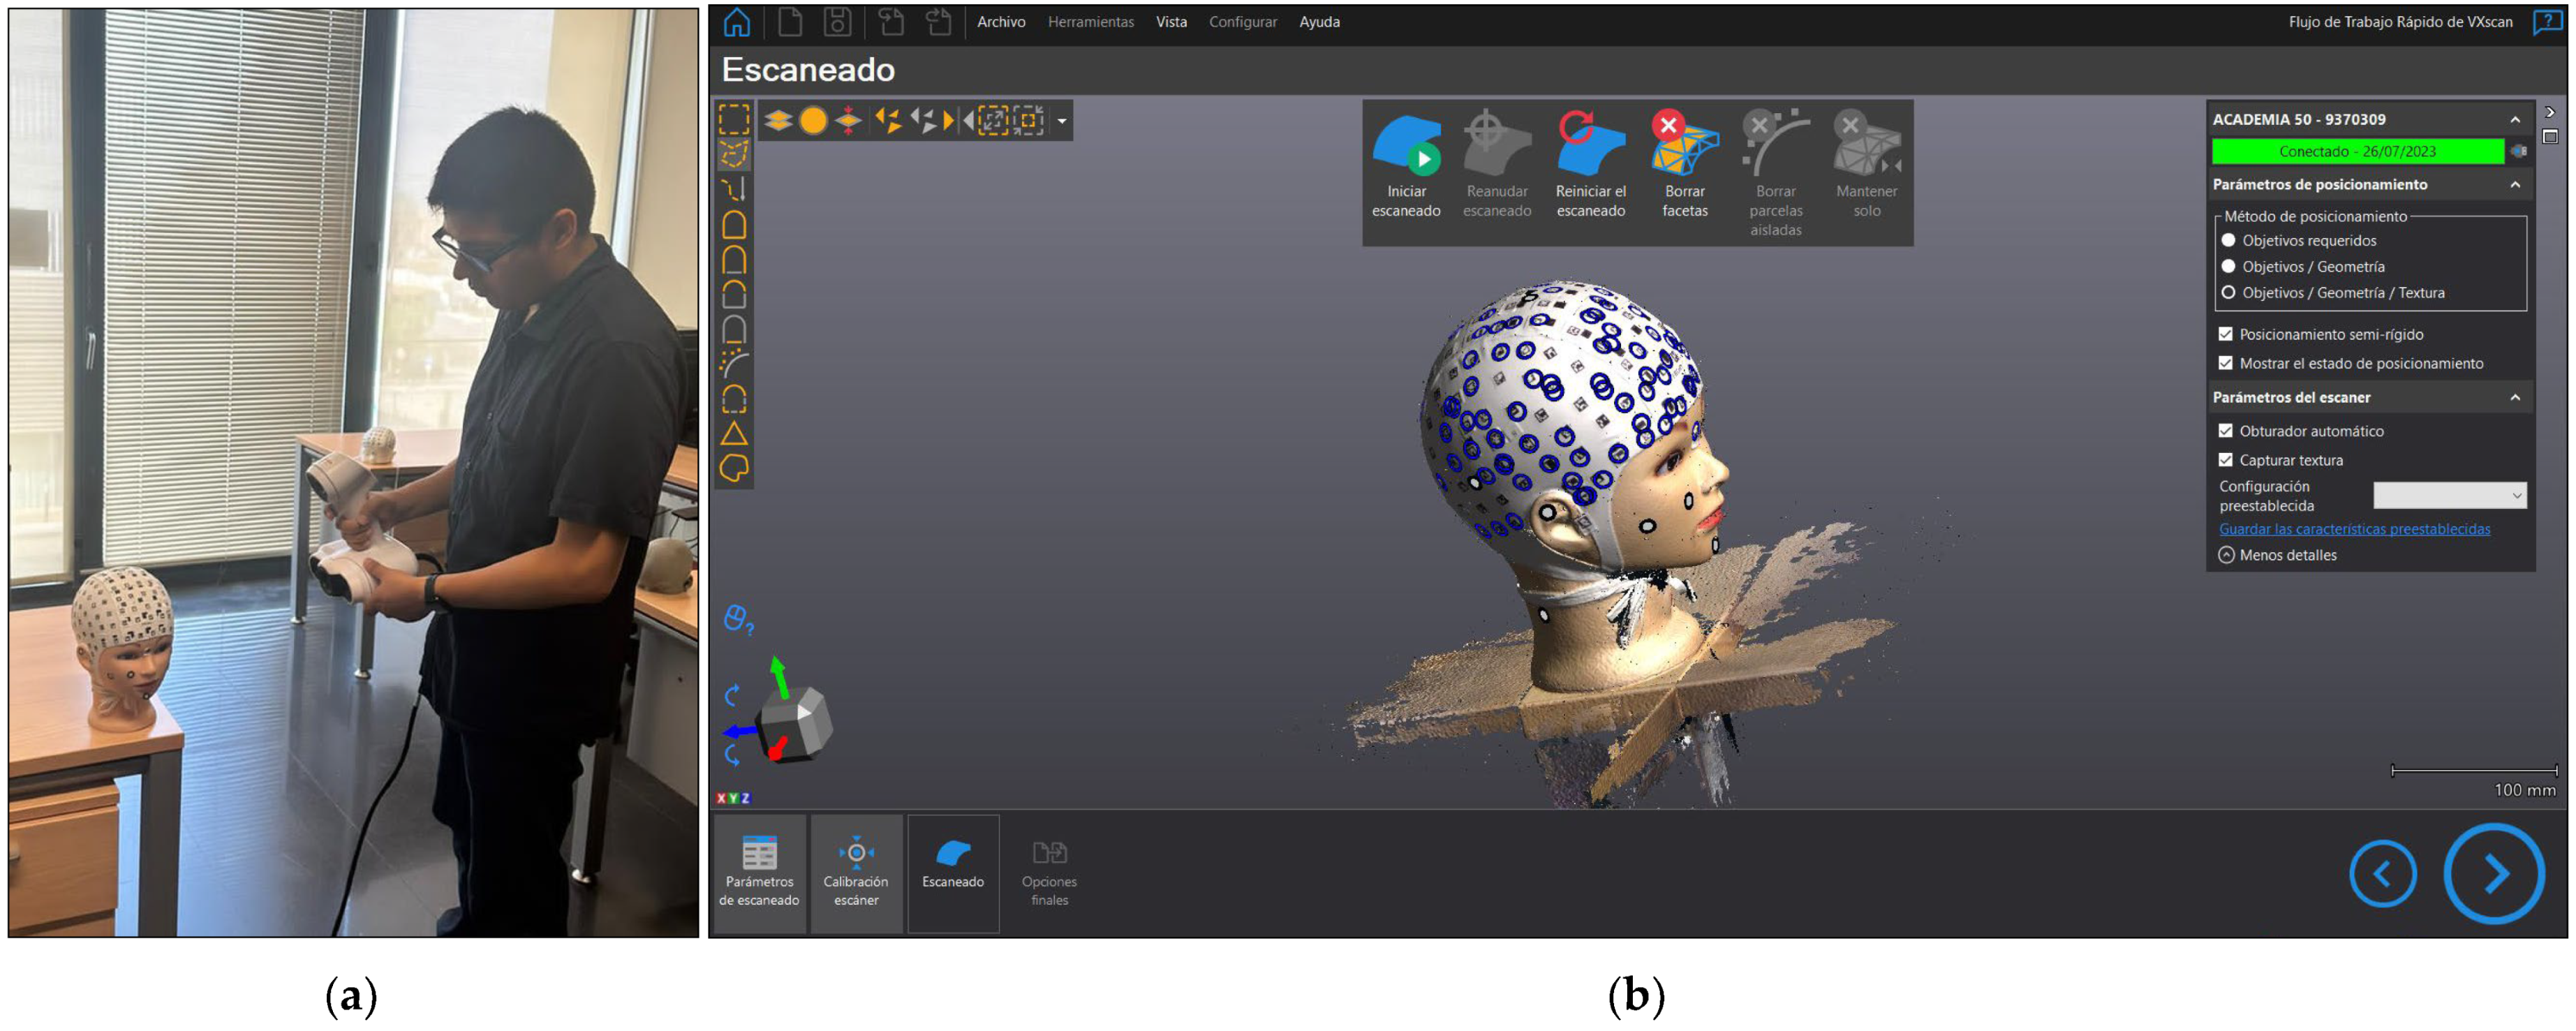Viewport: 2576px width, 1031px height.
Task: Open Configuración preestablecida dropdown
Action: coord(2449,496)
